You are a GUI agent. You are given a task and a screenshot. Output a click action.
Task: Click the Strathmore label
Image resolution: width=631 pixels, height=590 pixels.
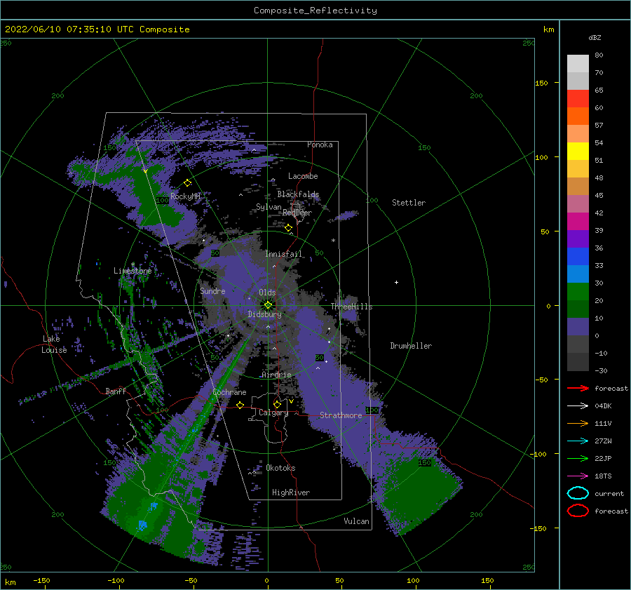coord(341,415)
